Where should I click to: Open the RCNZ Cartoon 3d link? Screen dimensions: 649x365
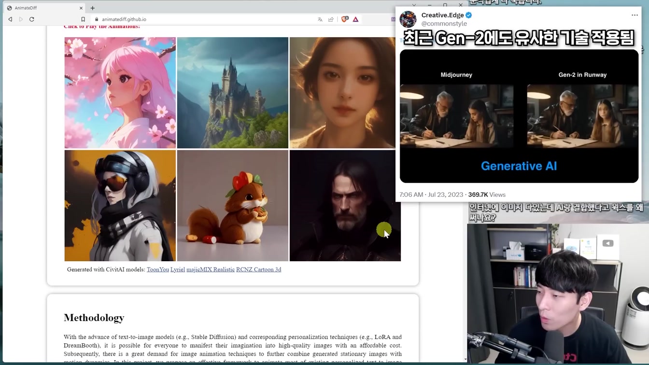[x=258, y=269]
